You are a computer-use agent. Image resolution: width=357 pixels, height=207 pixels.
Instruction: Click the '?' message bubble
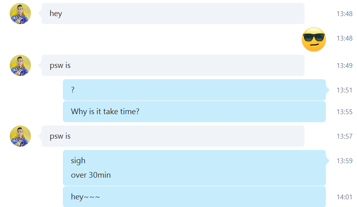tap(194, 90)
